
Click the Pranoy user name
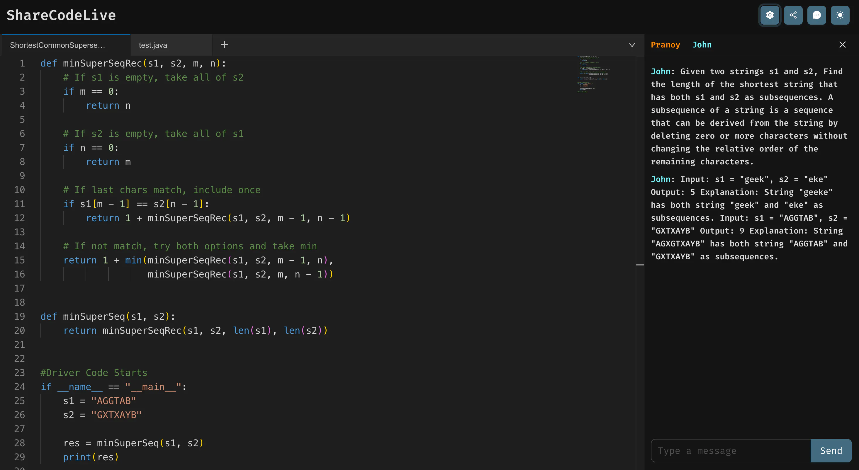[x=665, y=45]
